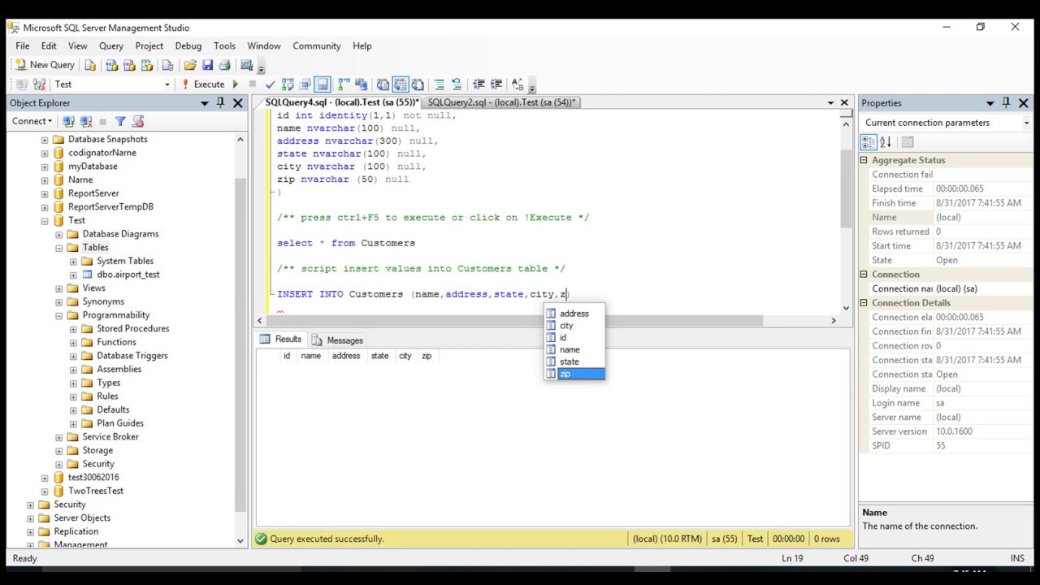This screenshot has width=1040, height=585.
Task: Collapse the Aggregate Status section
Action: pyautogui.click(x=864, y=160)
